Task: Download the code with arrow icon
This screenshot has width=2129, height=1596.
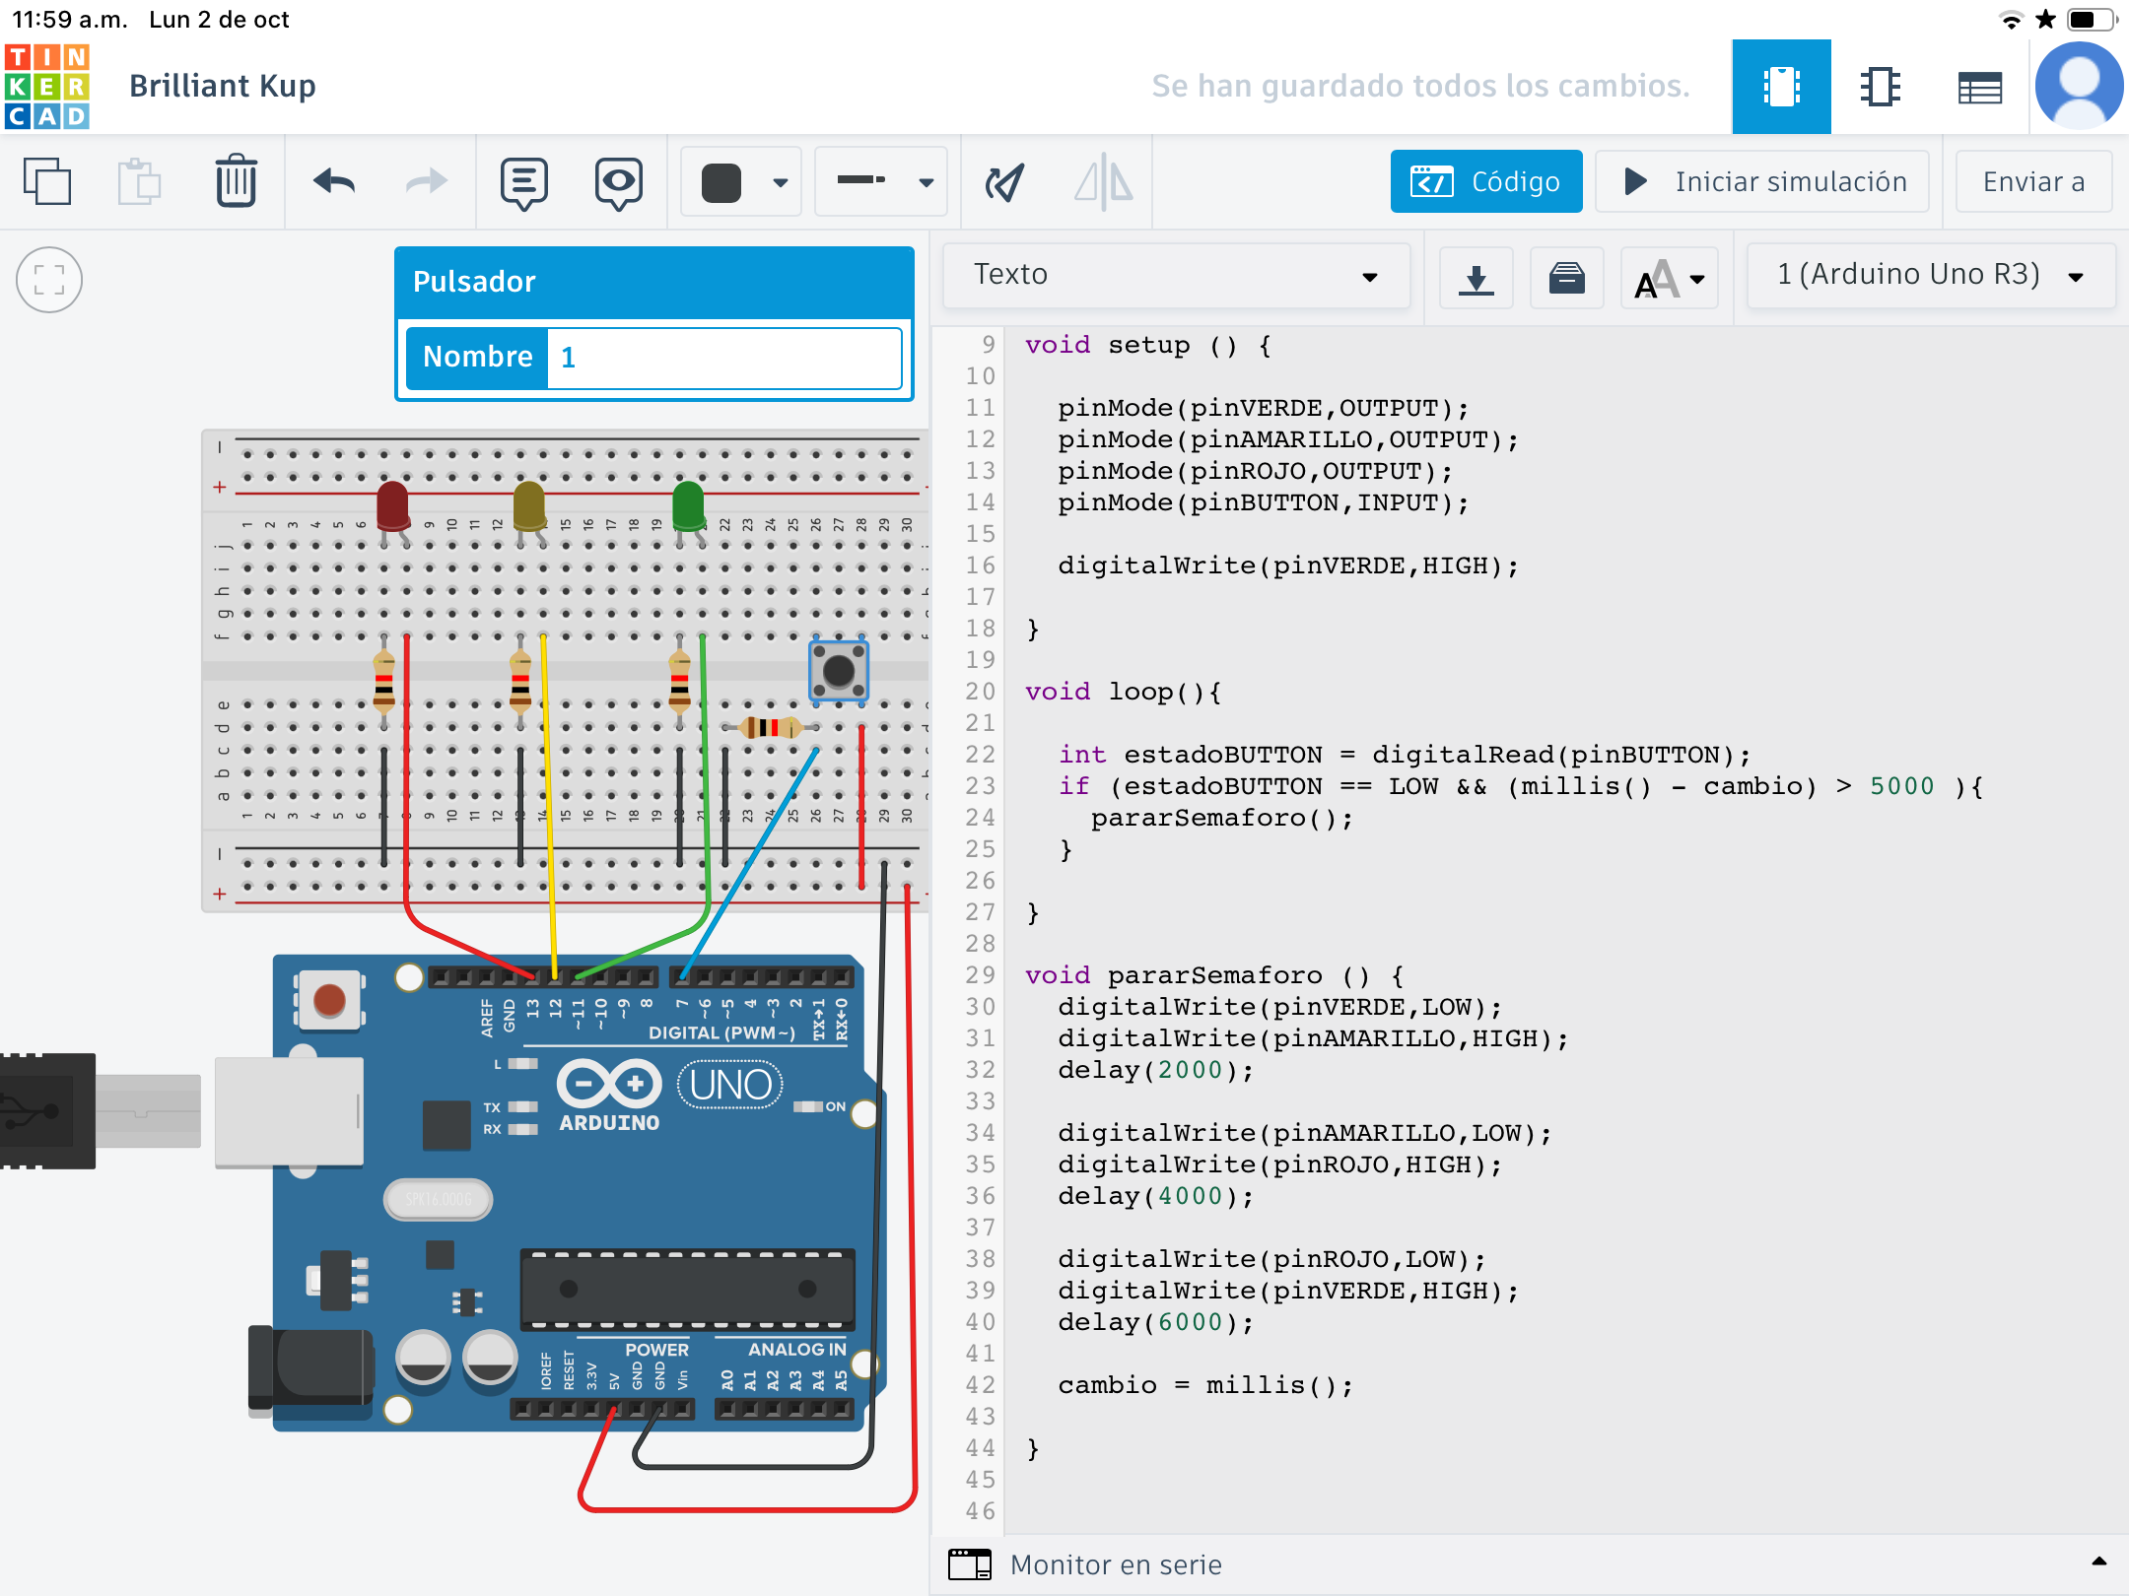Action: point(1476,278)
